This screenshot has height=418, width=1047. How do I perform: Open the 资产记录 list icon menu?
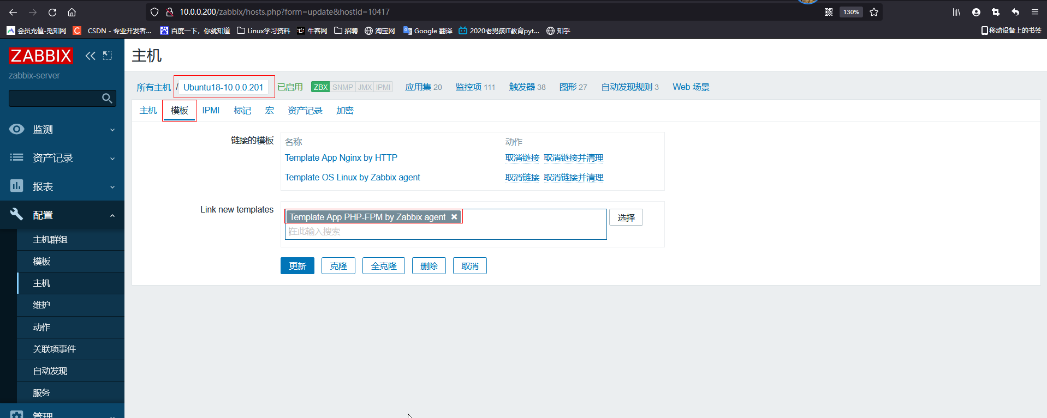pos(17,157)
